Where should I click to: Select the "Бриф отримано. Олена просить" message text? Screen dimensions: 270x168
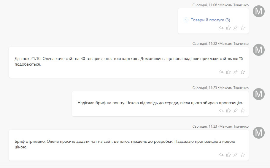(125, 144)
